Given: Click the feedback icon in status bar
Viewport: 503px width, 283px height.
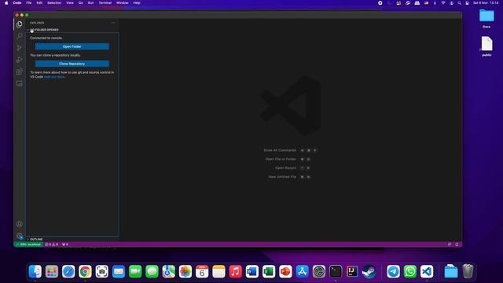Looking at the screenshot, I should [450, 244].
